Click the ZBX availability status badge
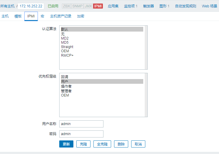 coord(67,6)
